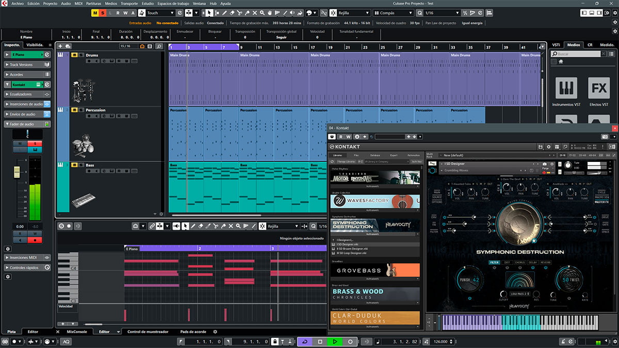Select the Erase tool in main toolbar
This screenshot has height=348, width=619.
click(232, 12)
